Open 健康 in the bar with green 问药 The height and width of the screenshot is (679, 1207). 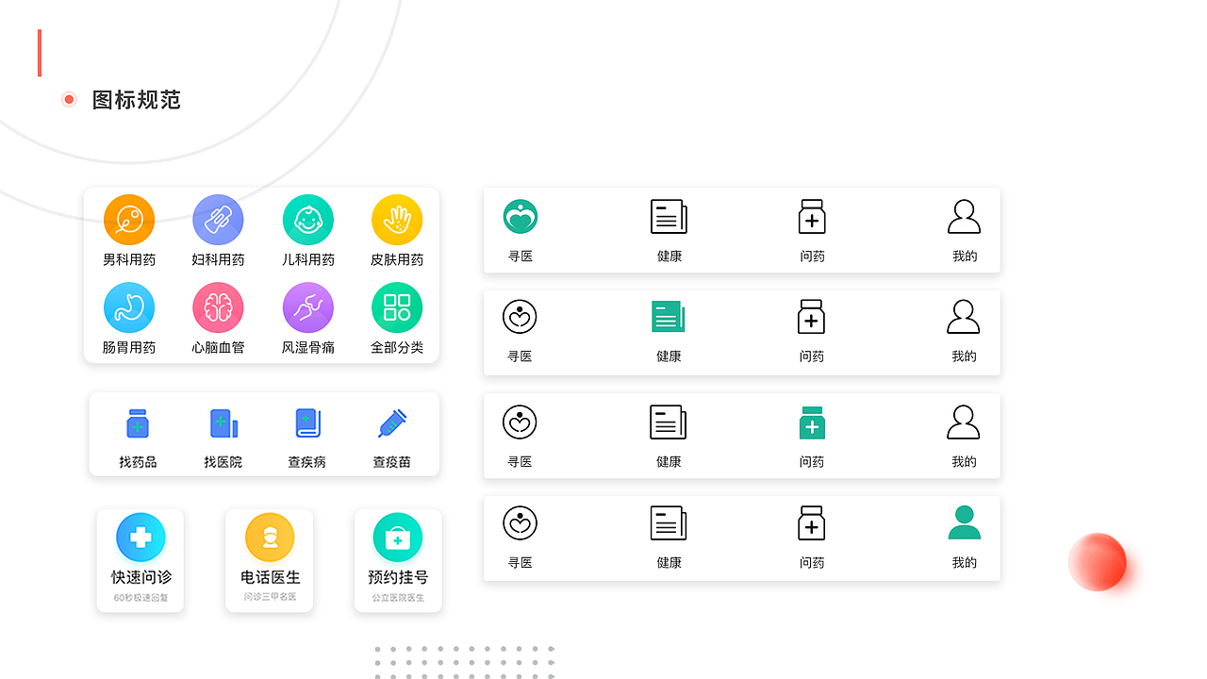click(669, 436)
